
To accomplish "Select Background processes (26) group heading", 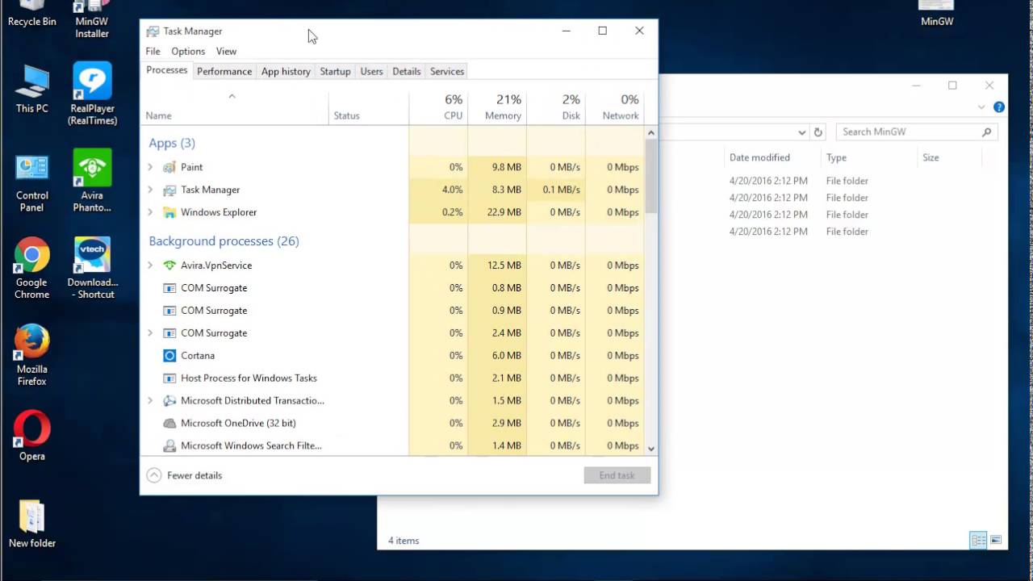I will click(x=224, y=241).
